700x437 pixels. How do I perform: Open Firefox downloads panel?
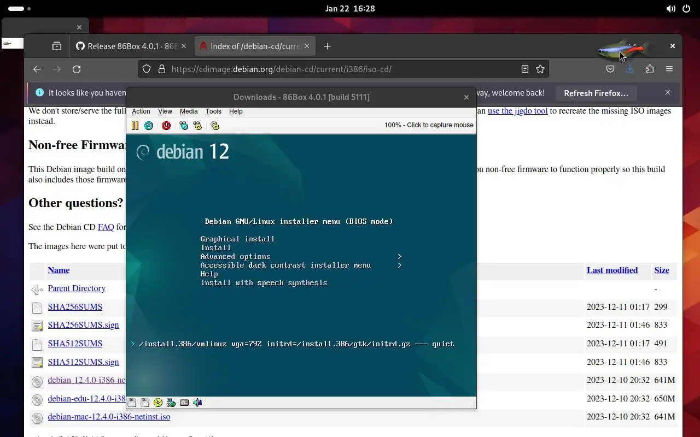[x=630, y=69]
